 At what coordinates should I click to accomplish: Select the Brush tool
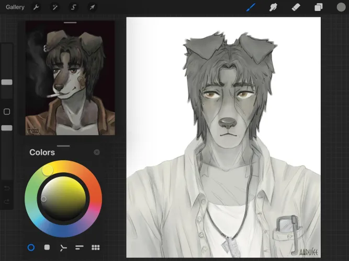click(251, 7)
